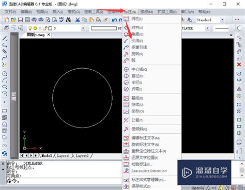Viewport: 245px width, 190px height.
Task: Click the Multileader icon in menu
Action: [x=126, y=47]
